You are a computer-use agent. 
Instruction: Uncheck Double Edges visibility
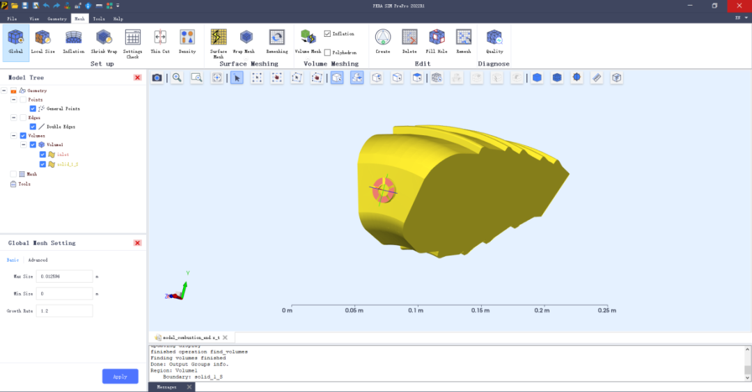33,127
